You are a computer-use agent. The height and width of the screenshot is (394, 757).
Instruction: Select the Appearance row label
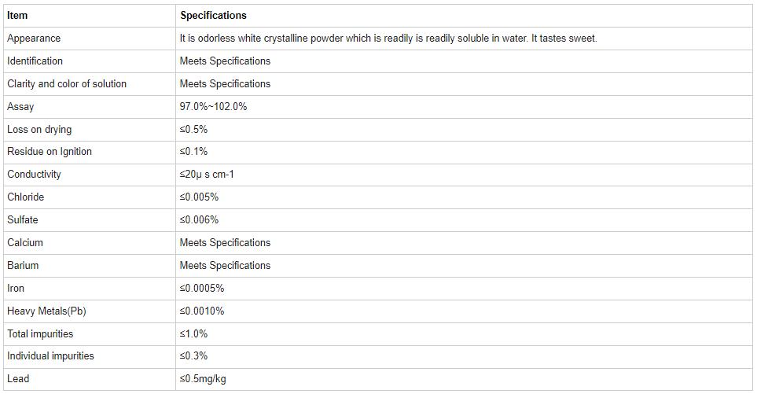coord(34,39)
